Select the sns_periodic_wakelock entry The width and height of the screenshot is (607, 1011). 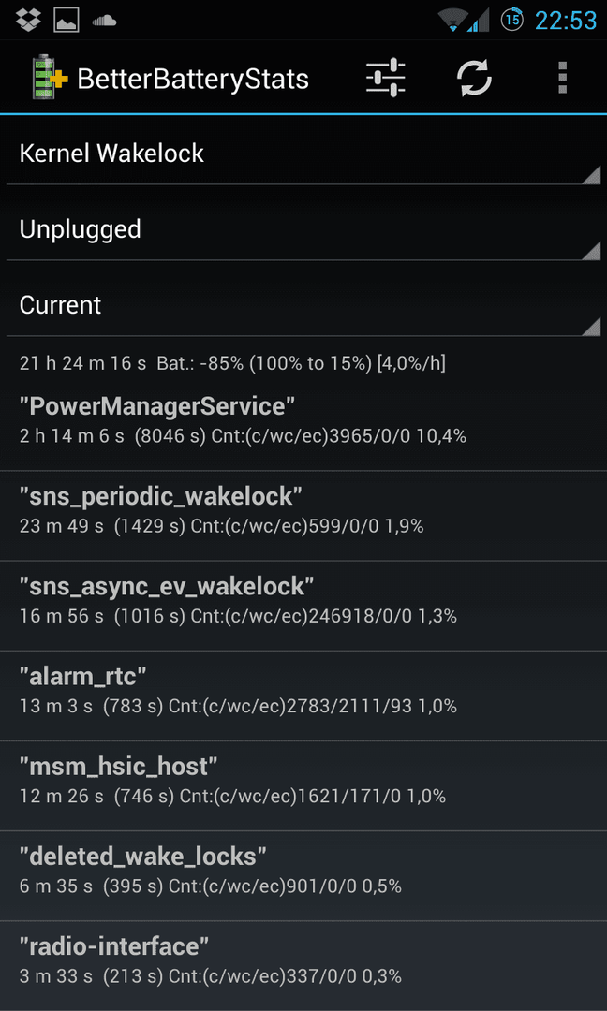303,516
